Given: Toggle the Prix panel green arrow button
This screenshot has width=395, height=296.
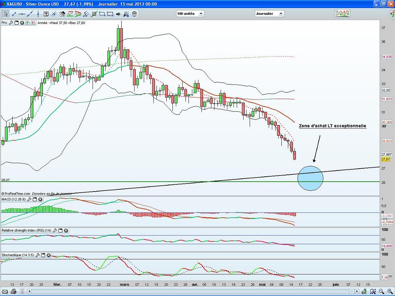Looking at the screenshot, I should pyautogui.click(x=27, y=22).
